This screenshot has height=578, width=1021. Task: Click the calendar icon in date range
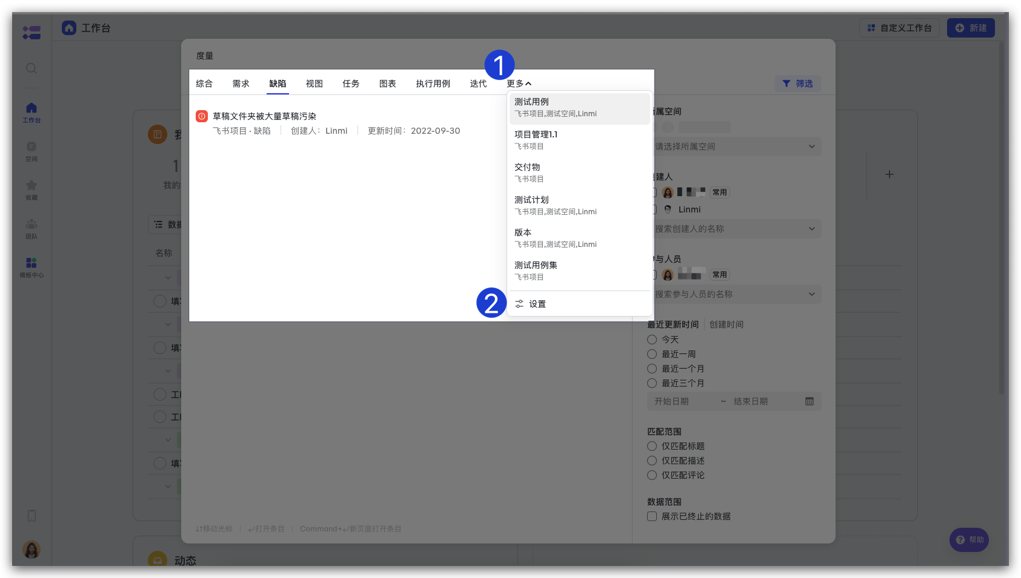(x=810, y=401)
